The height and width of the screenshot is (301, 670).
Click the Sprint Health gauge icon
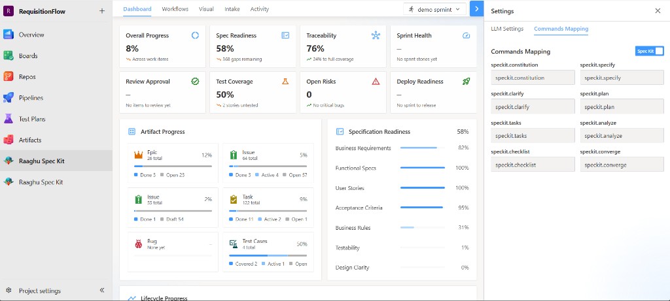pos(466,35)
